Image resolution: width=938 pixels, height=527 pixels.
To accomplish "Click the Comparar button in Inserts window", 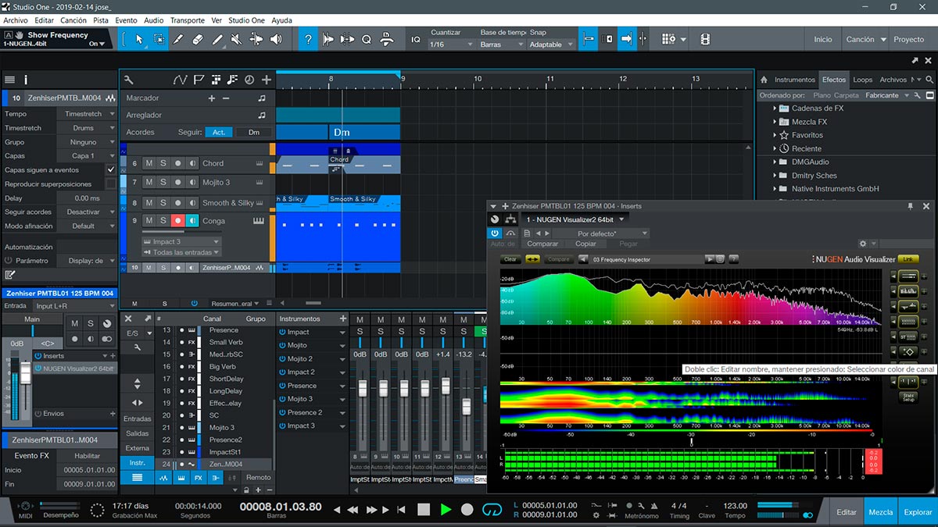I will 542,244.
